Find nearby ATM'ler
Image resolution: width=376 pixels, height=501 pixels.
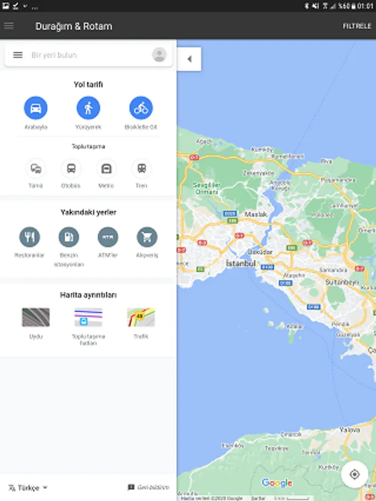[108, 237]
